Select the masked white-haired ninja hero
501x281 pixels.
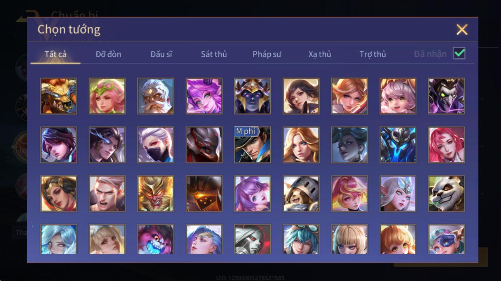coord(155,145)
